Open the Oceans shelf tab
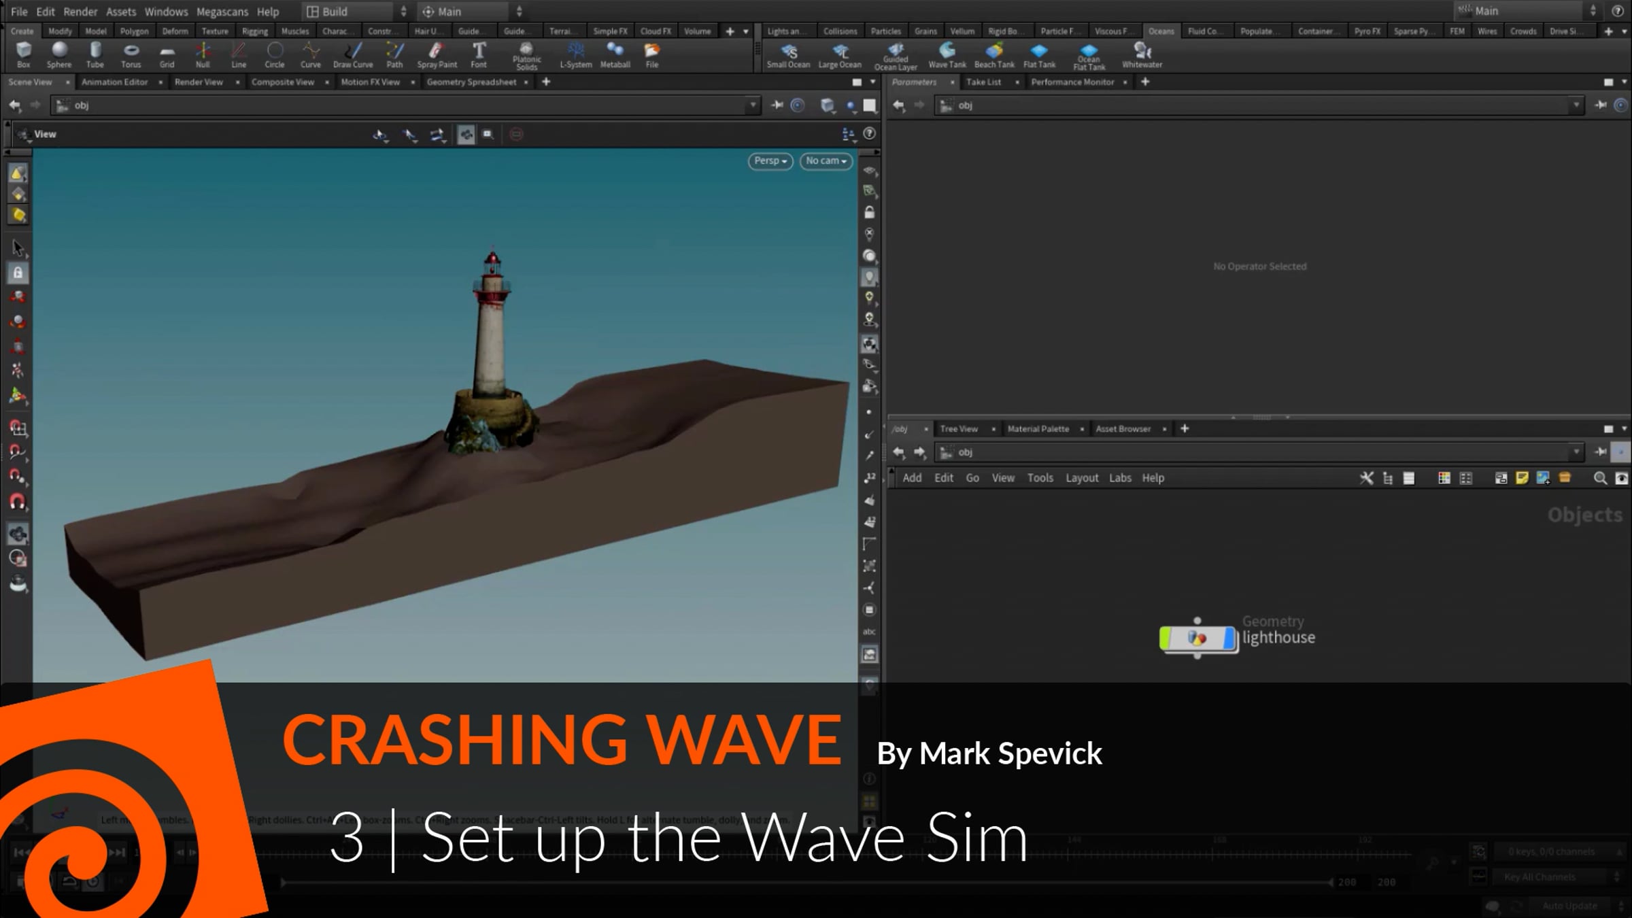 pos(1161,31)
